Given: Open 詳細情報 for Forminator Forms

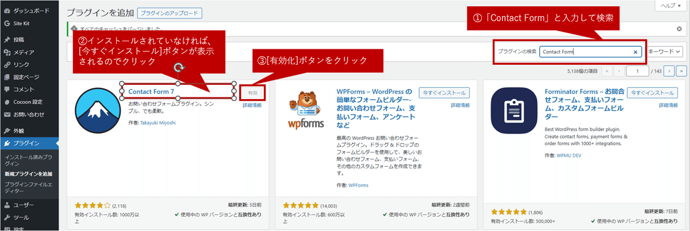Looking at the screenshot, I should coord(668,105).
